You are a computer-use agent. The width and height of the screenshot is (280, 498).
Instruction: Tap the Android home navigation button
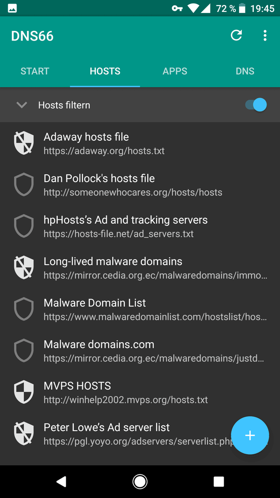(140, 481)
